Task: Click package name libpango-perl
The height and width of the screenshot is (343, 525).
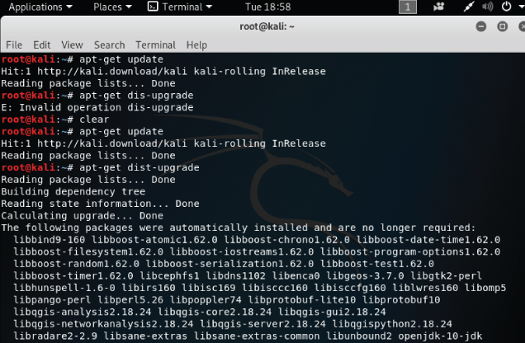Action: (52, 300)
